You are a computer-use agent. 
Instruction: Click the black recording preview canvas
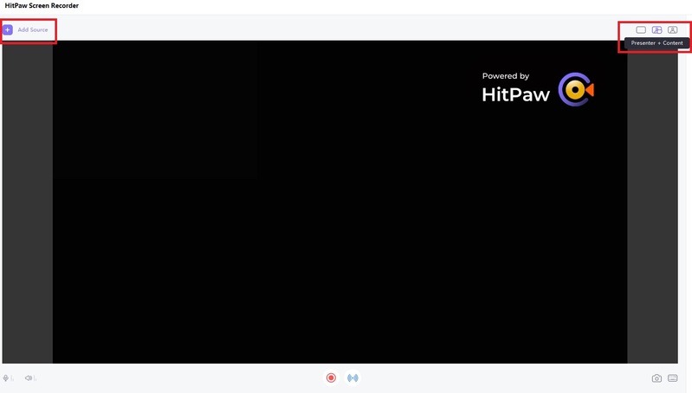[340, 202]
